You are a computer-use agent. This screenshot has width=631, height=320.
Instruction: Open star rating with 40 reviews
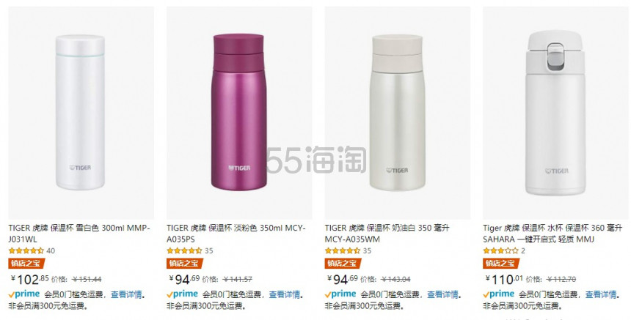(26, 251)
